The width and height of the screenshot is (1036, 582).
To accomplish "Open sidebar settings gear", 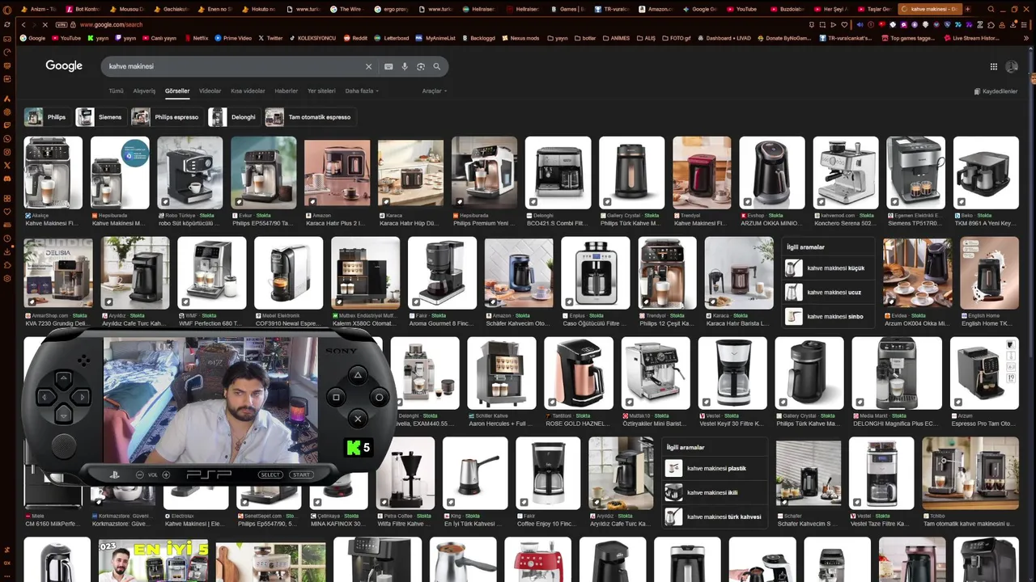I will click(x=7, y=279).
